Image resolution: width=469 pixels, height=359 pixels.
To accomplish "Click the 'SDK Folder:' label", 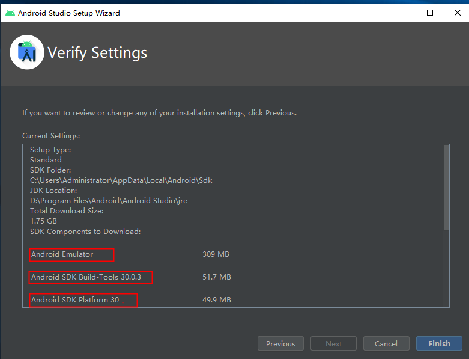I will click(50, 170).
